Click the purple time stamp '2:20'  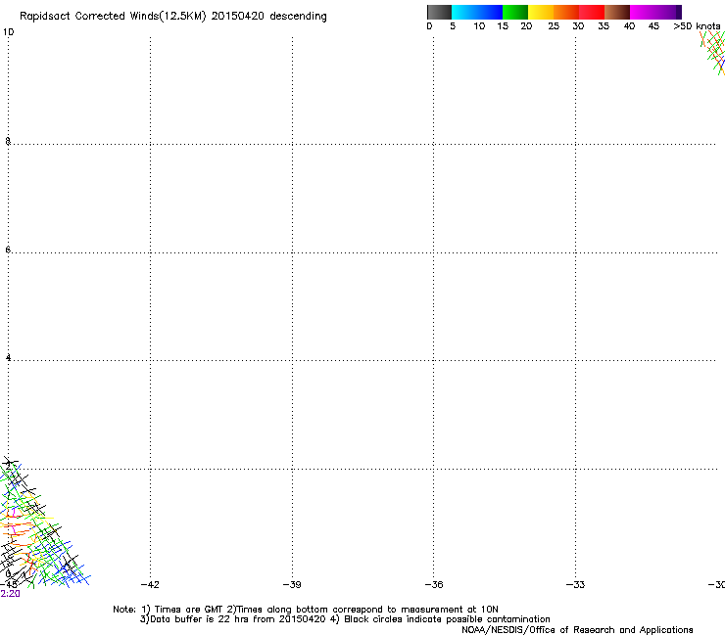[10, 594]
